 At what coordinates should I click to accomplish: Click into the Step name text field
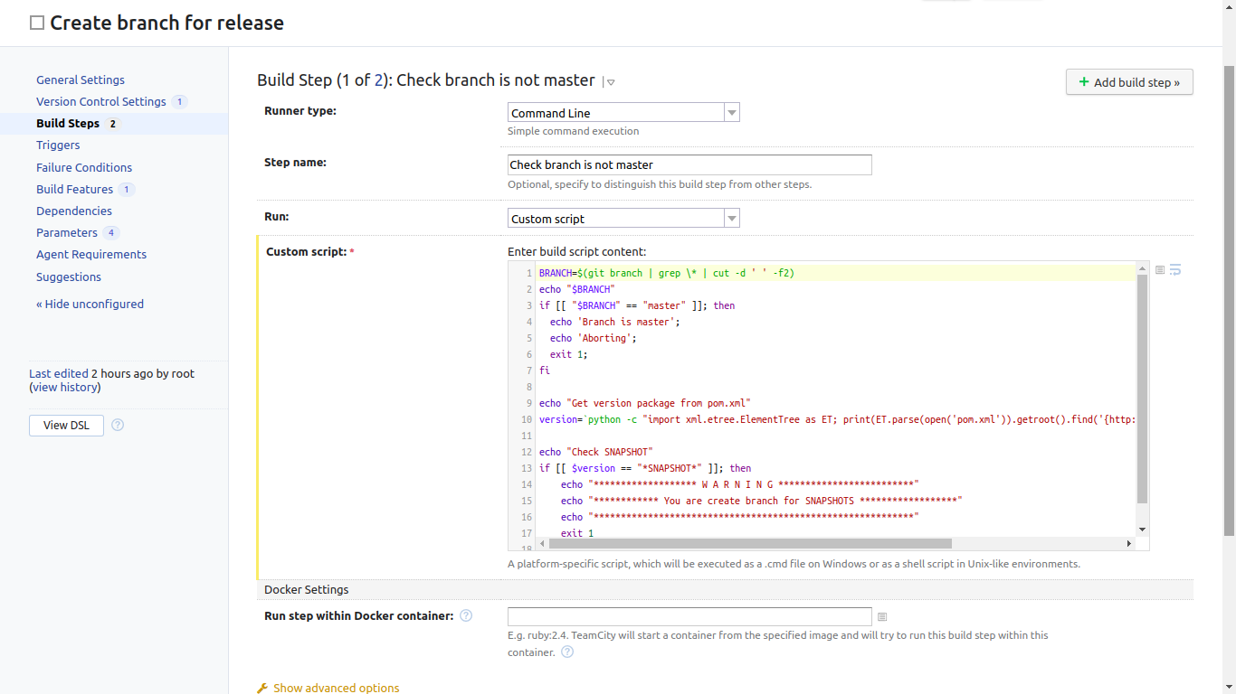689,164
